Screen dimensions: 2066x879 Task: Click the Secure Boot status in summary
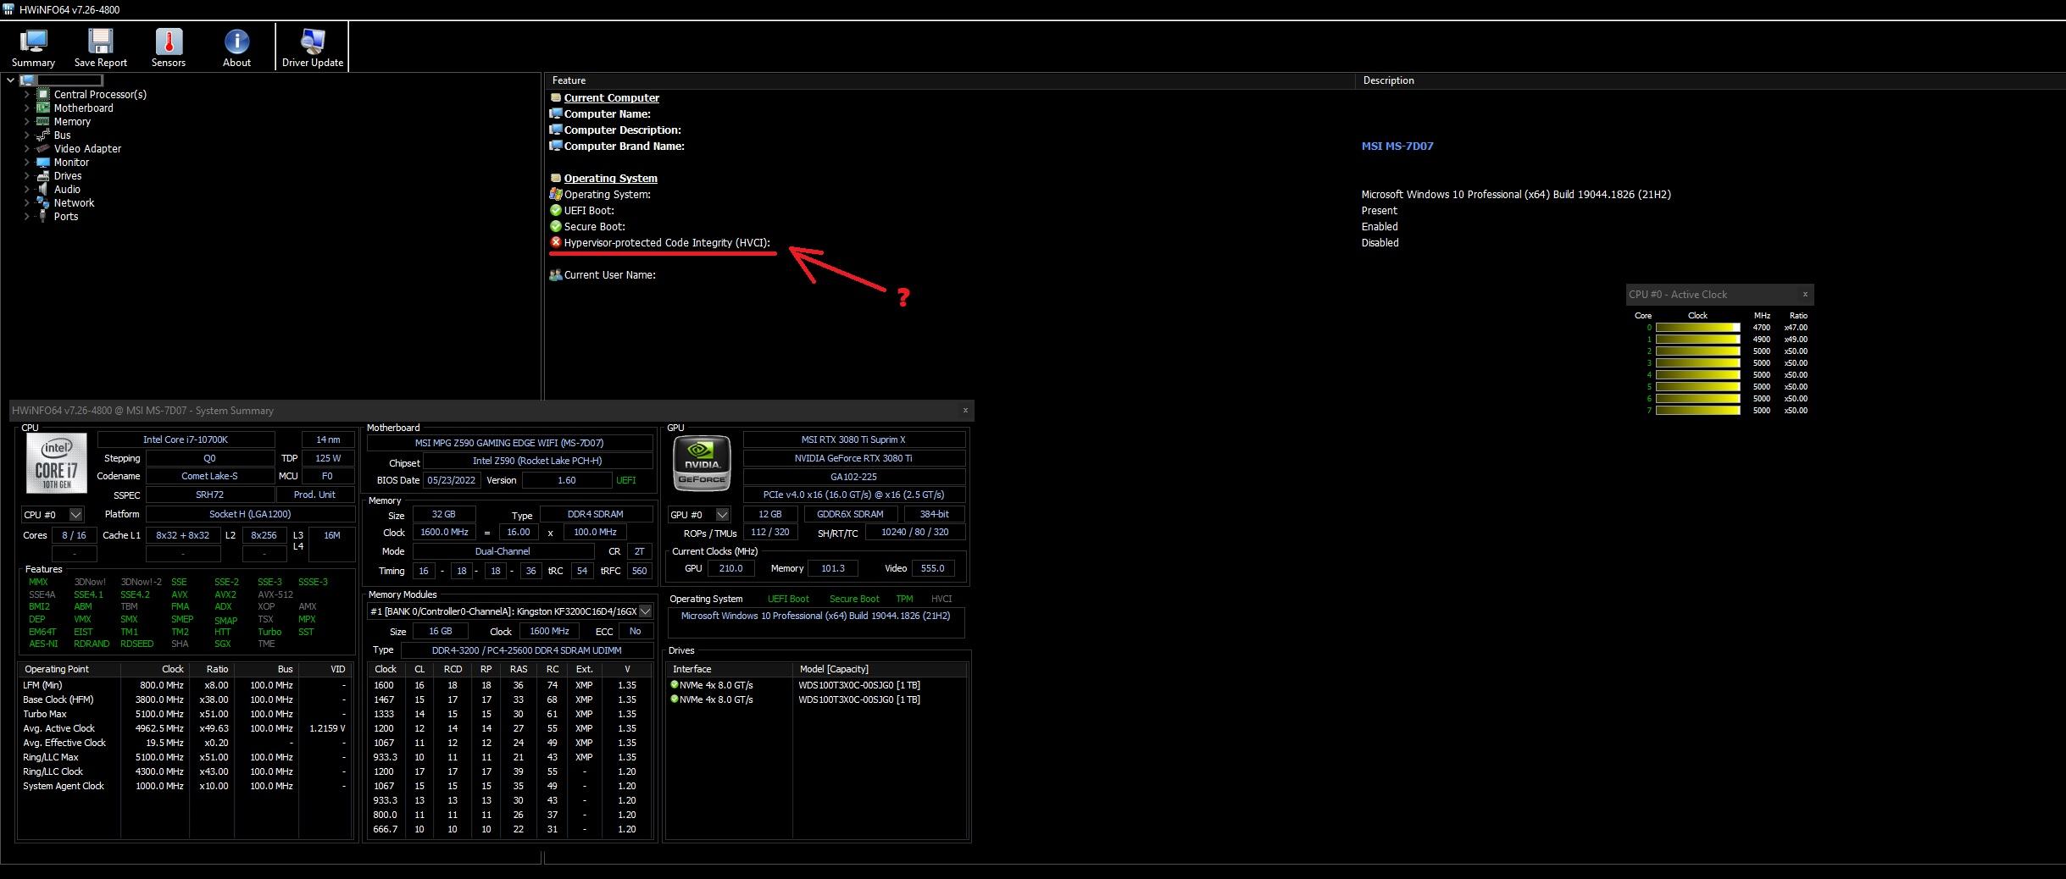click(853, 599)
